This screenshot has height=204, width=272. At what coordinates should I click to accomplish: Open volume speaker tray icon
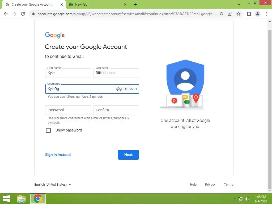click(x=247, y=199)
